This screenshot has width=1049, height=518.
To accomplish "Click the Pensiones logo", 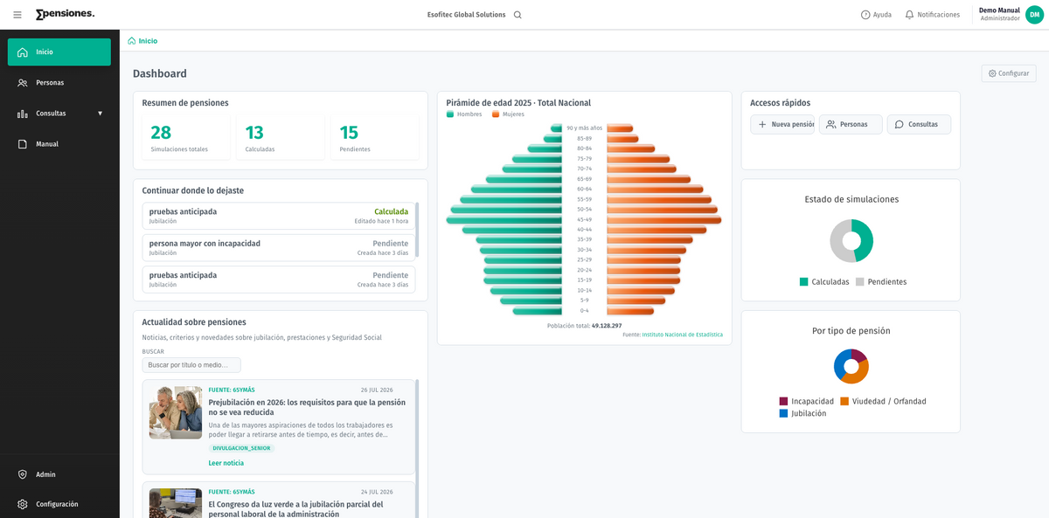I will (x=65, y=14).
